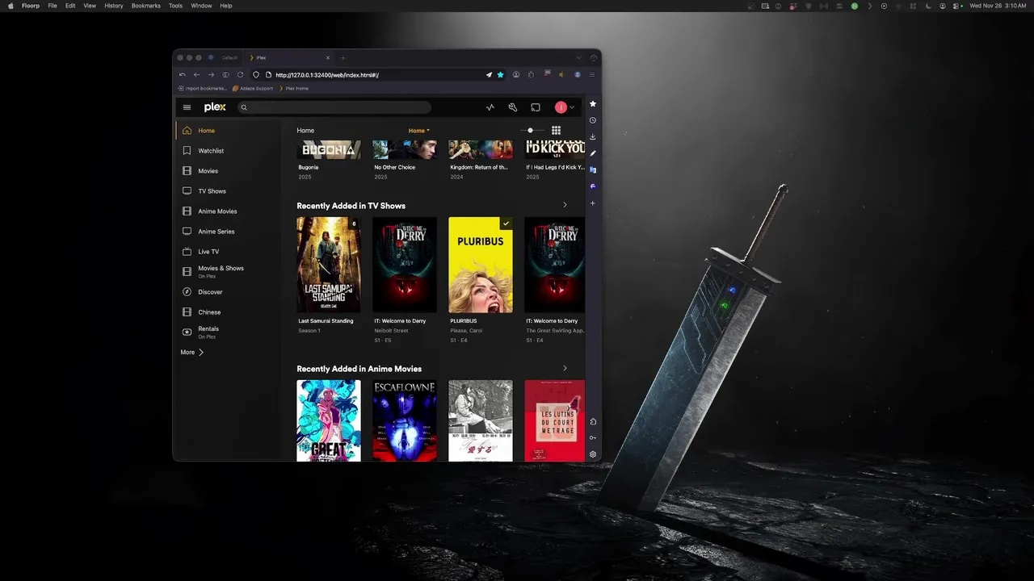Open the list all tabs dropdown
This screenshot has height=581, width=1034.
578,58
